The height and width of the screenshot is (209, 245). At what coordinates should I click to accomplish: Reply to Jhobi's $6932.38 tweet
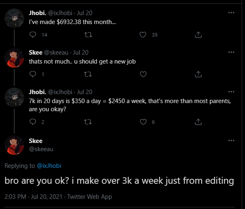tap(33, 35)
